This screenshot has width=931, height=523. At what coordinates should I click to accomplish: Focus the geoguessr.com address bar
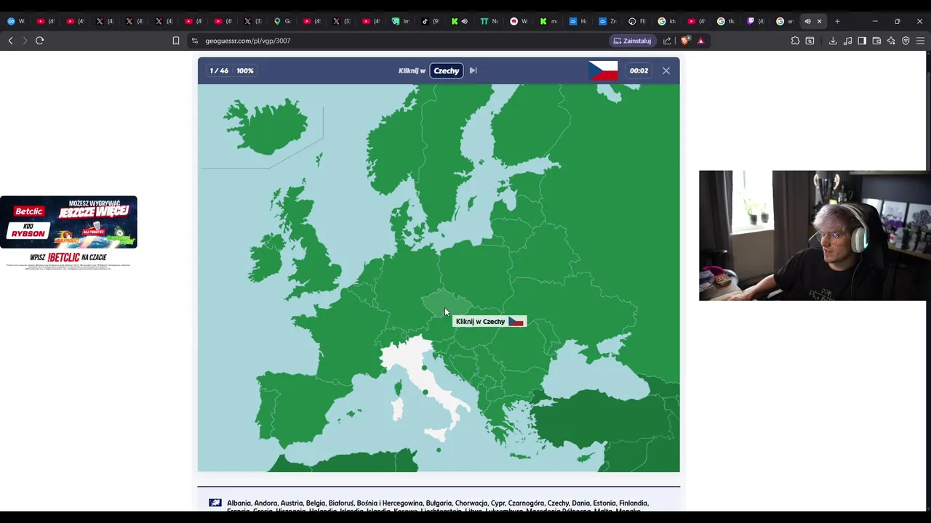point(247,41)
